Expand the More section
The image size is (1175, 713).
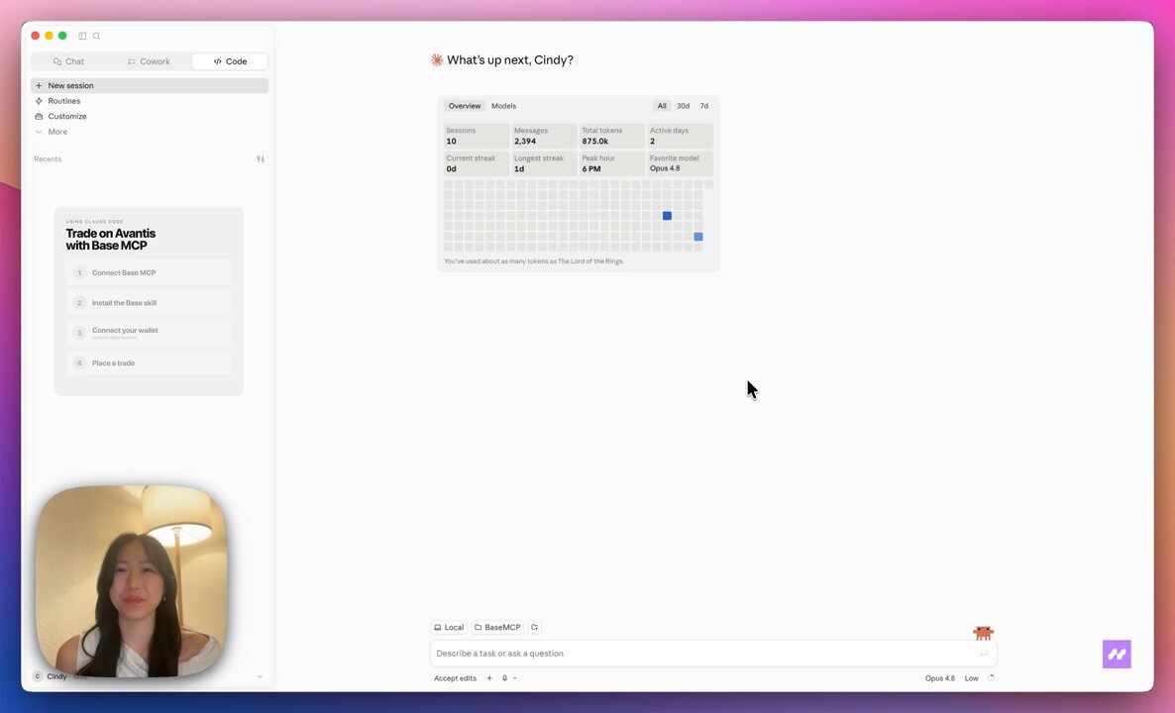pos(150,132)
